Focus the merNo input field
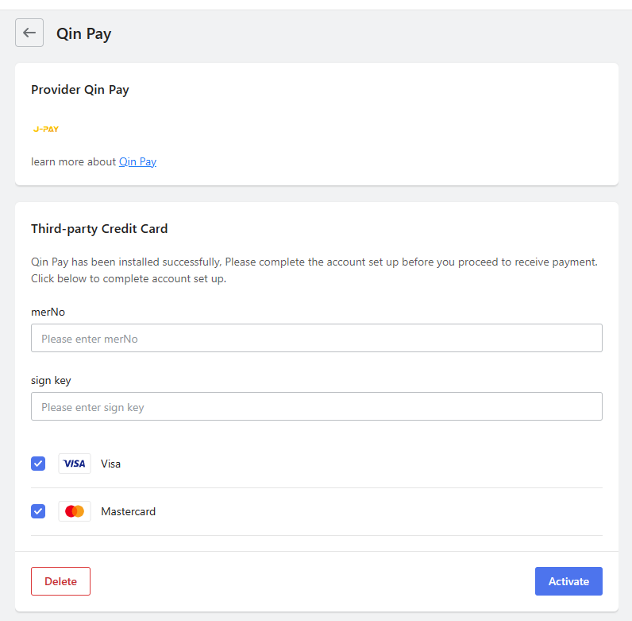Viewport: 632px width, 621px height. (317, 338)
